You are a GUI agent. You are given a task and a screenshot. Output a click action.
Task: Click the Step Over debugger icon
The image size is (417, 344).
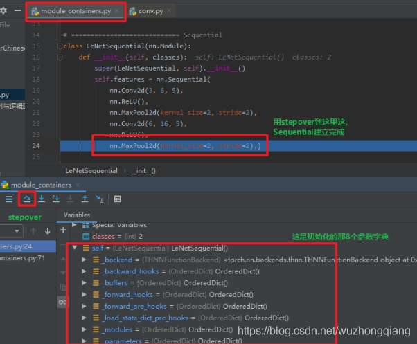coord(27,199)
